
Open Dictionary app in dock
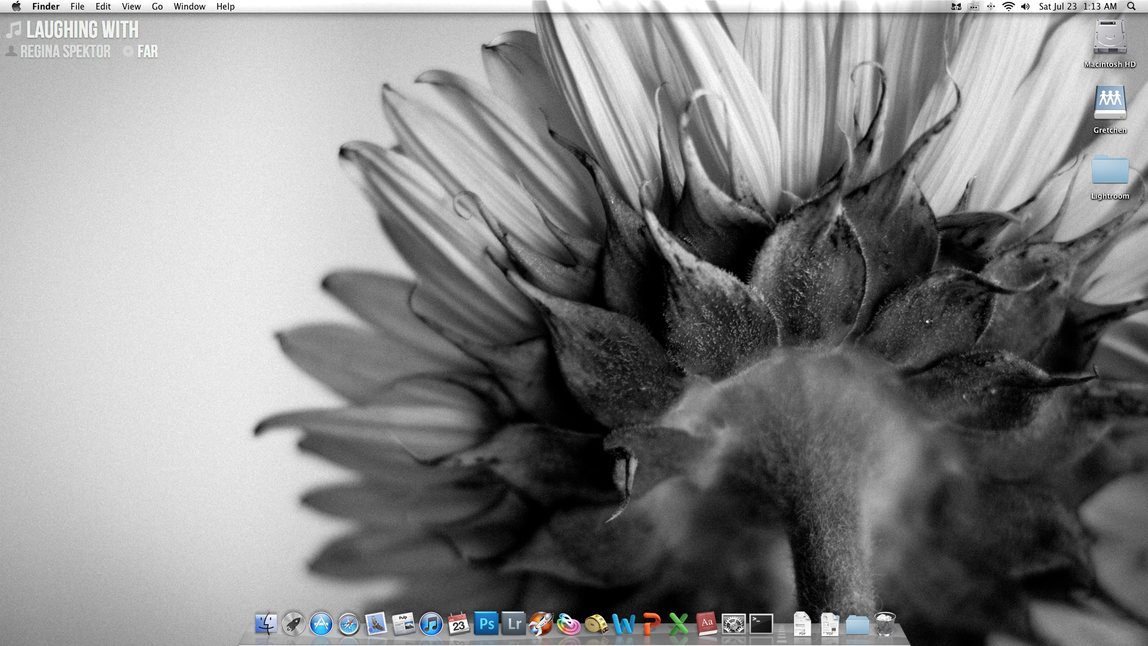(706, 624)
